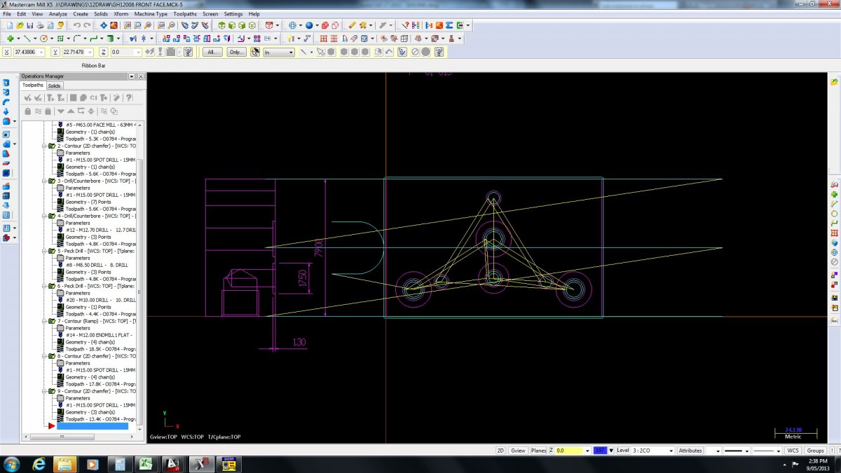841x473 pixels.
Task: Click the Repaint screen icon
Action: pyautogui.click(x=114, y=25)
